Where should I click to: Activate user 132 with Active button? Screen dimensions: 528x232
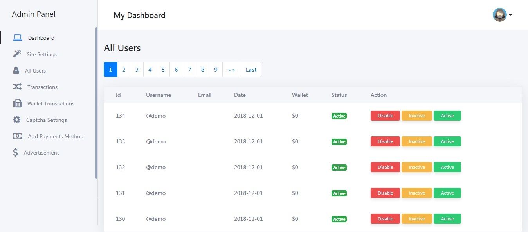click(x=447, y=167)
